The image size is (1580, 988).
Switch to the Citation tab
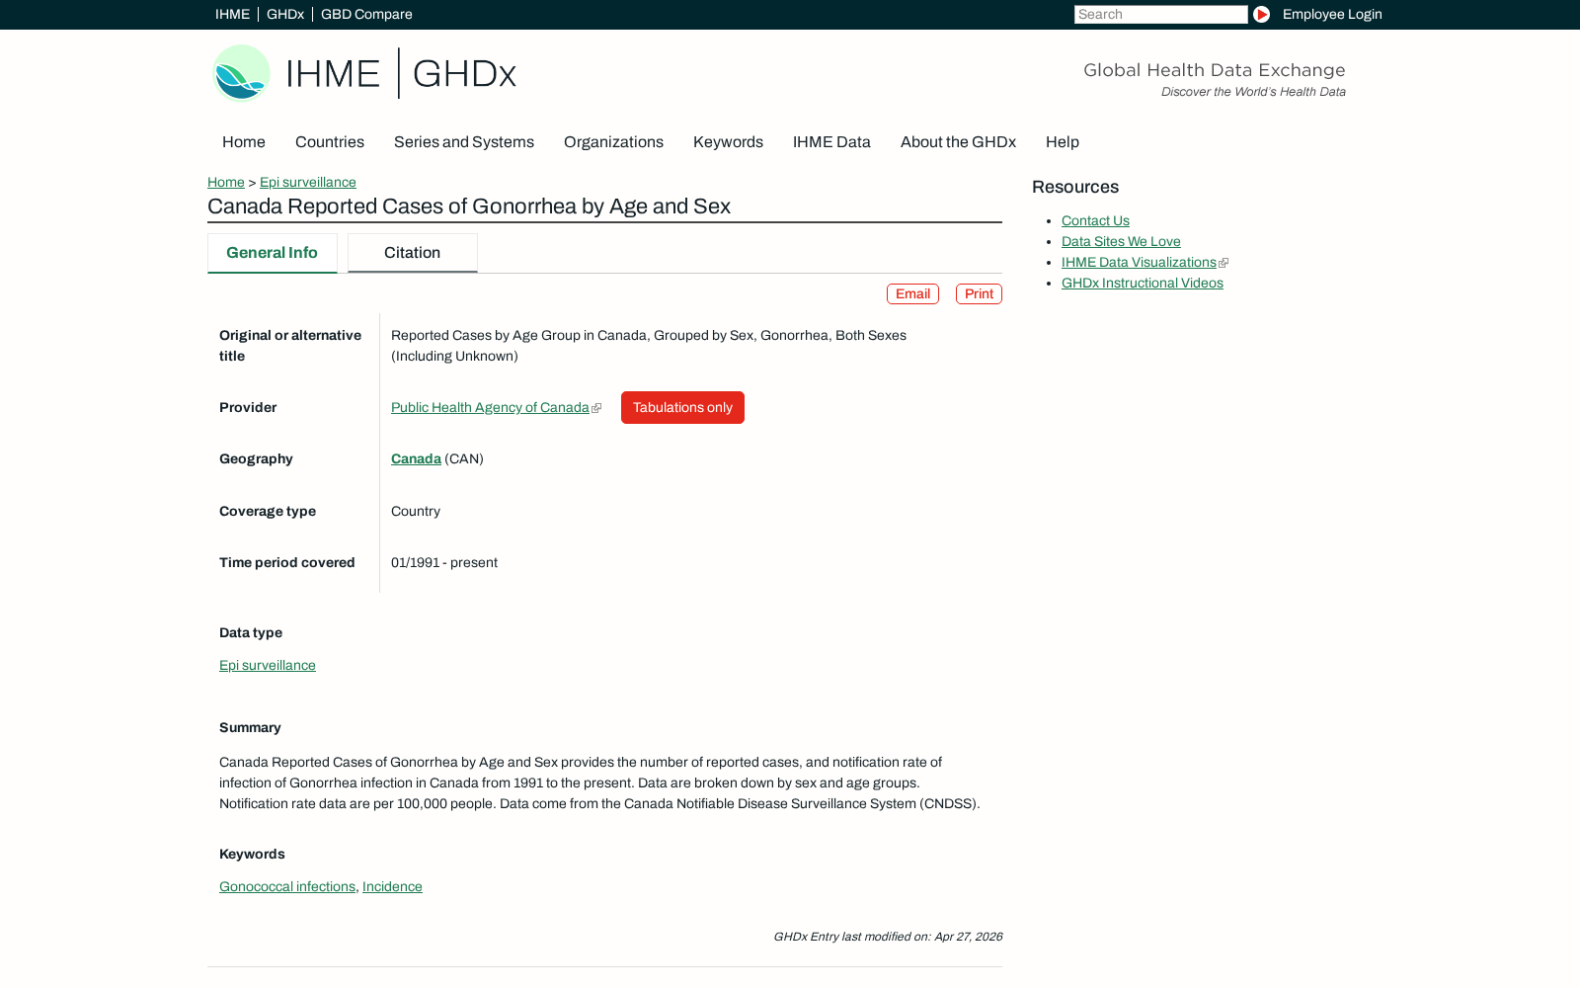pos(413,253)
